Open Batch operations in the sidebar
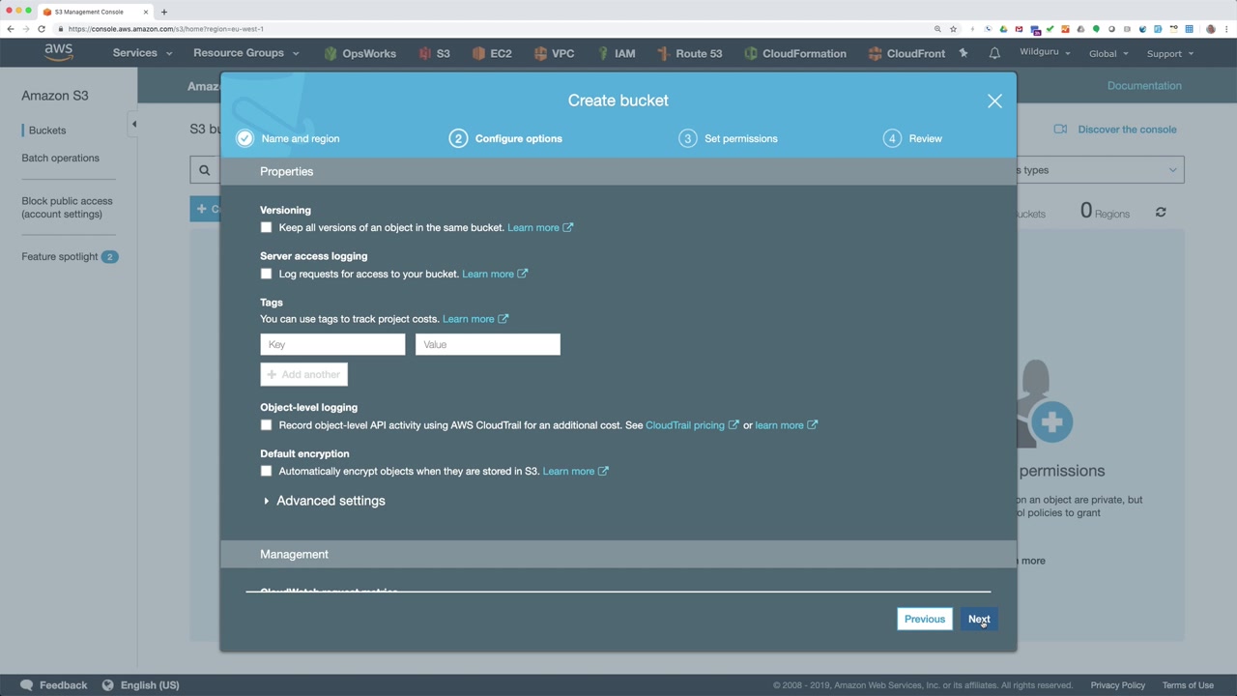The width and height of the screenshot is (1237, 696). [x=60, y=158]
